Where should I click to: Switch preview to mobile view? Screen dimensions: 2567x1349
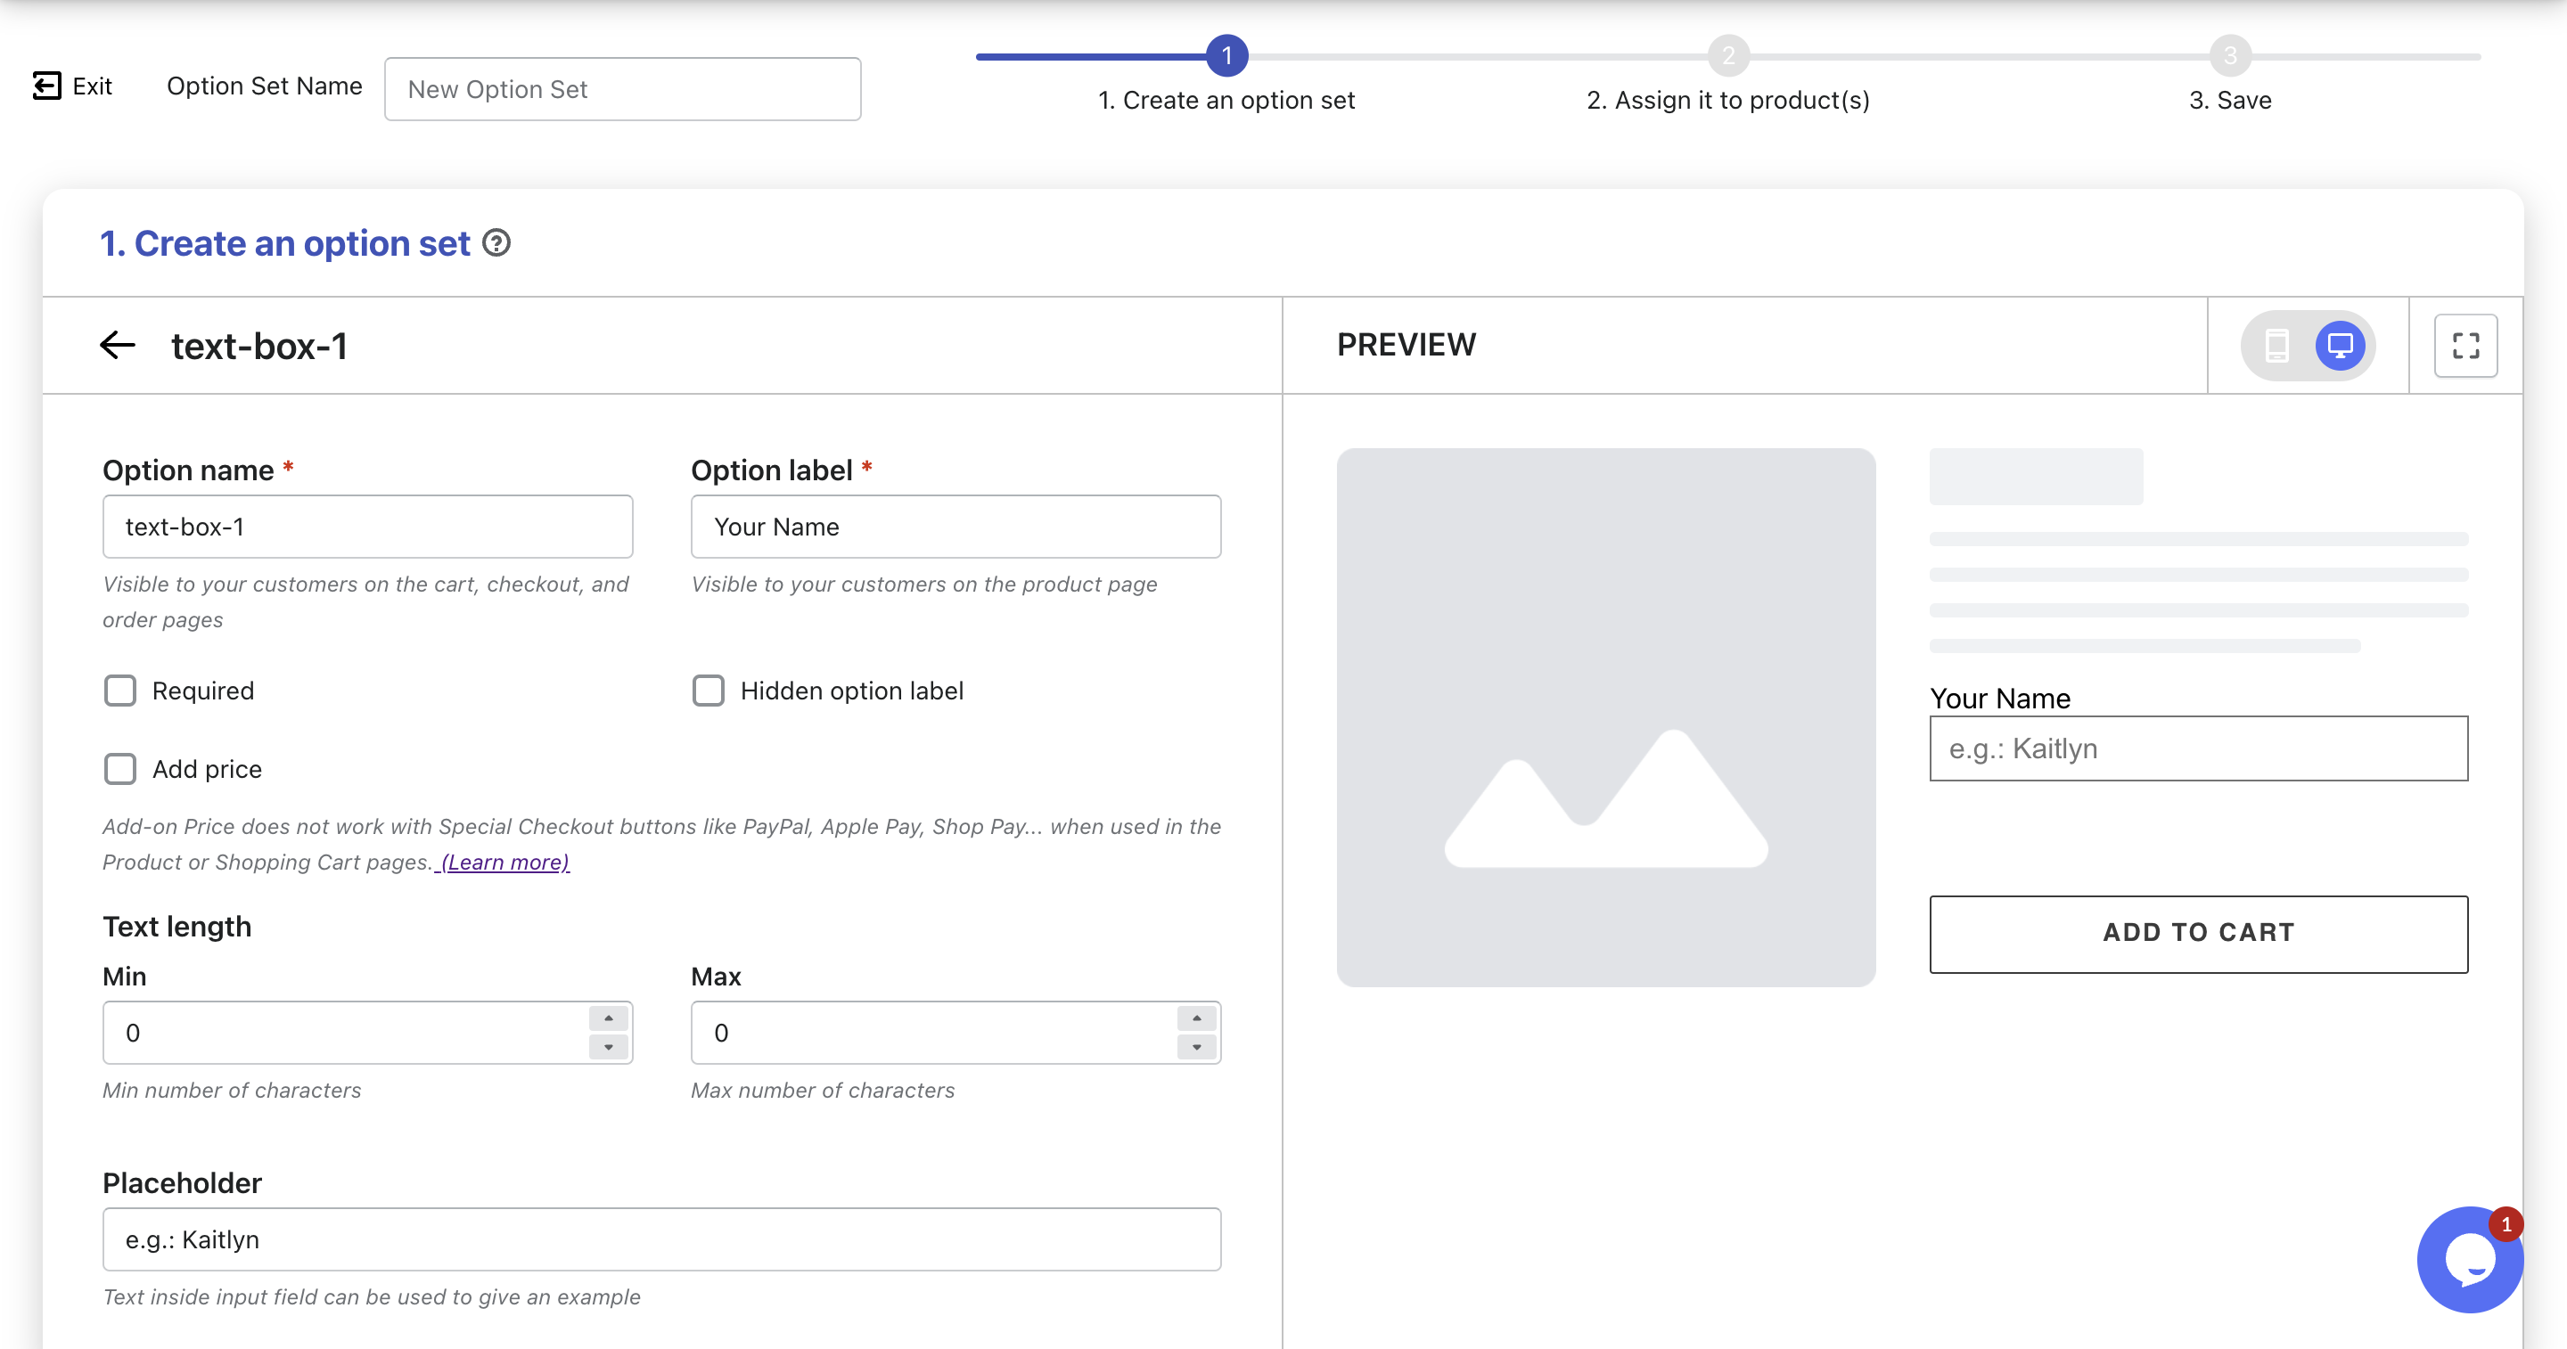[x=2277, y=346]
